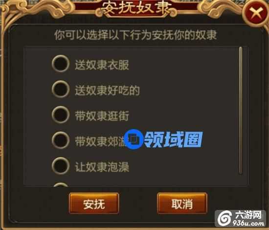The height and width of the screenshot is (230, 269).
Task: Click the 取消 cancel button
Action: click(182, 204)
